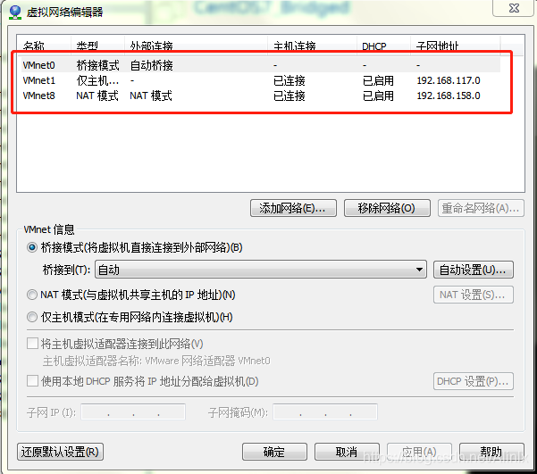The height and width of the screenshot is (474, 537).
Task: Click the DHCP column header
Action: [384, 46]
